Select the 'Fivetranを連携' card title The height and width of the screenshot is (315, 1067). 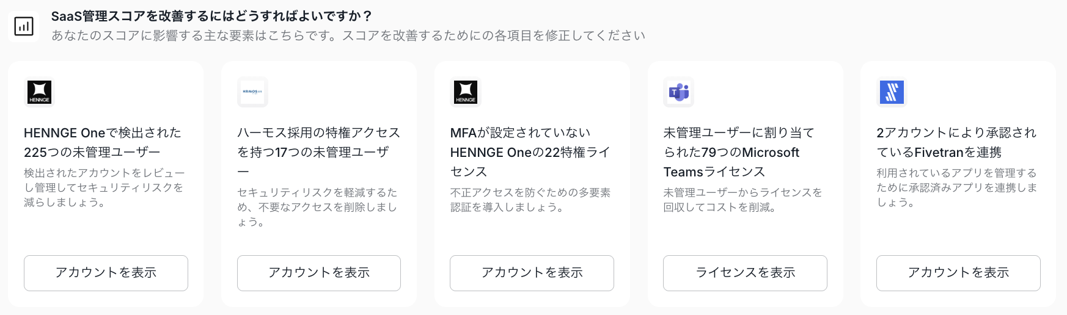point(956,142)
